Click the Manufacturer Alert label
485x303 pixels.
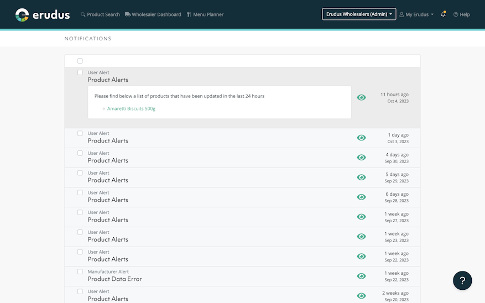[108, 271]
